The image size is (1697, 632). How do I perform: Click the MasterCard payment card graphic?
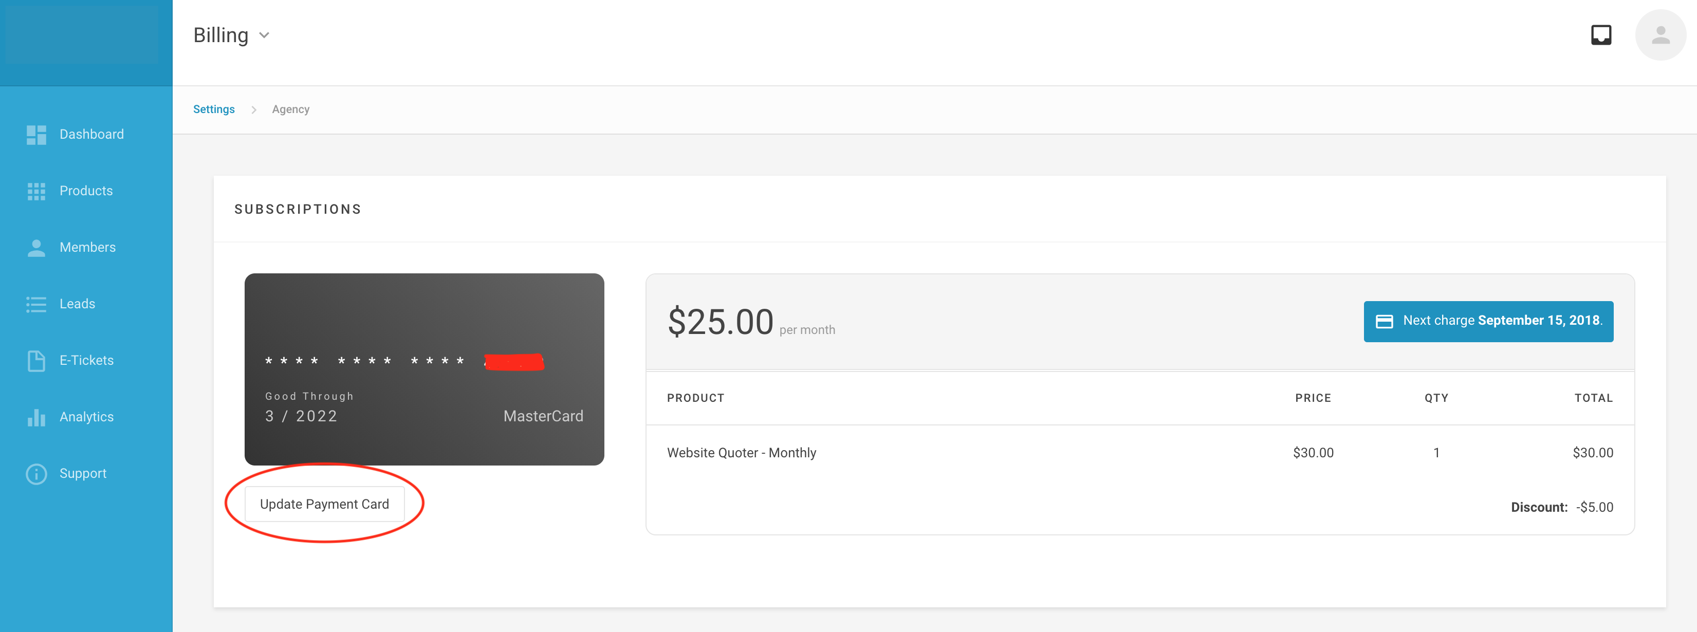click(x=425, y=369)
